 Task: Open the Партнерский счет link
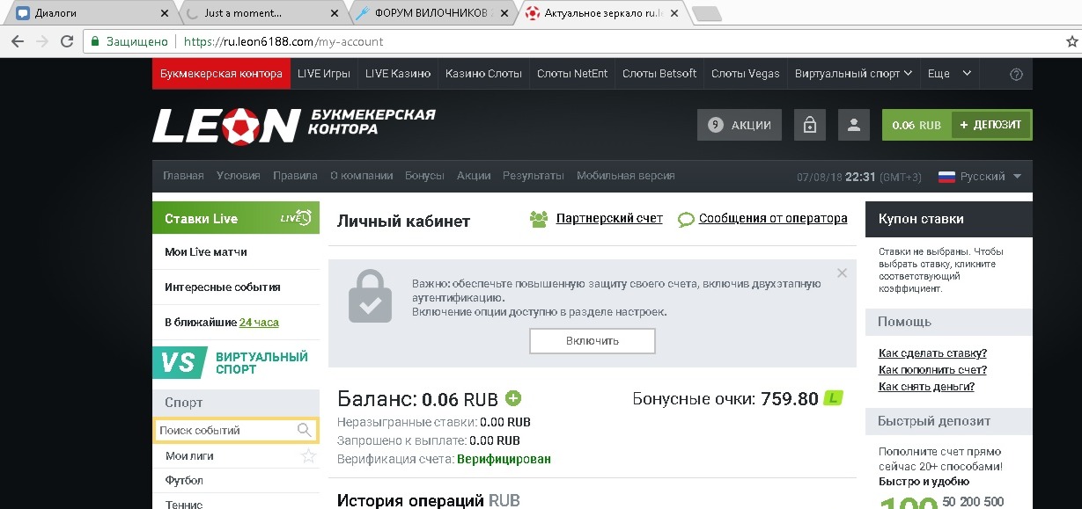(608, 219)
